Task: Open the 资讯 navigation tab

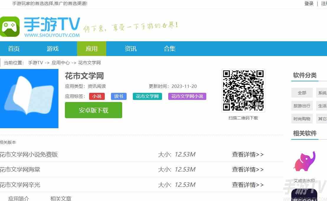Action: [x=130, y=49]
